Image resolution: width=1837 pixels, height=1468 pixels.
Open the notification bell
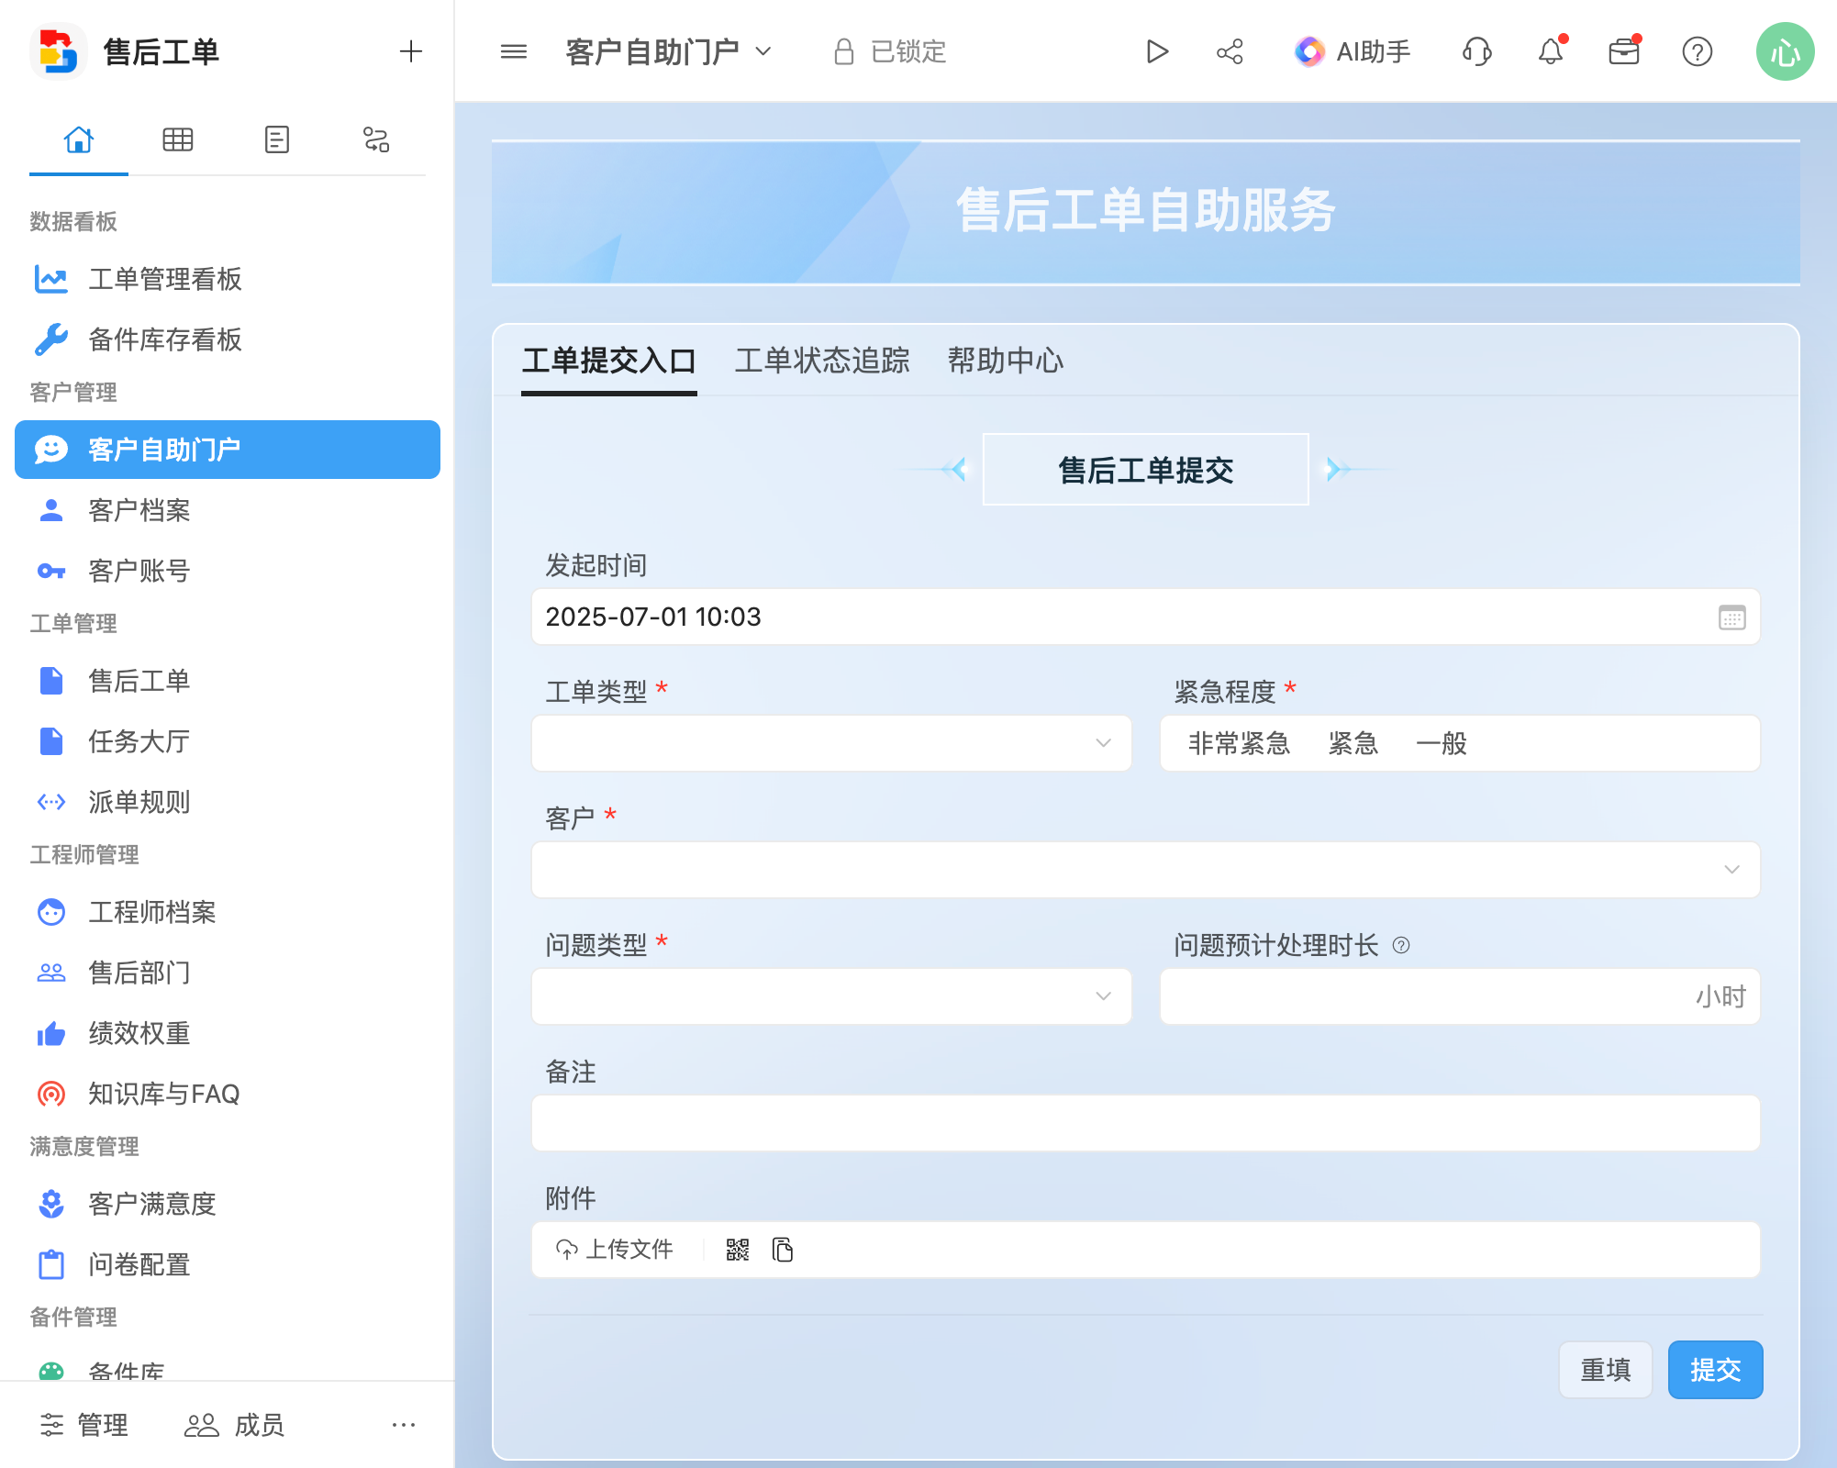(x=1551, y=51)
